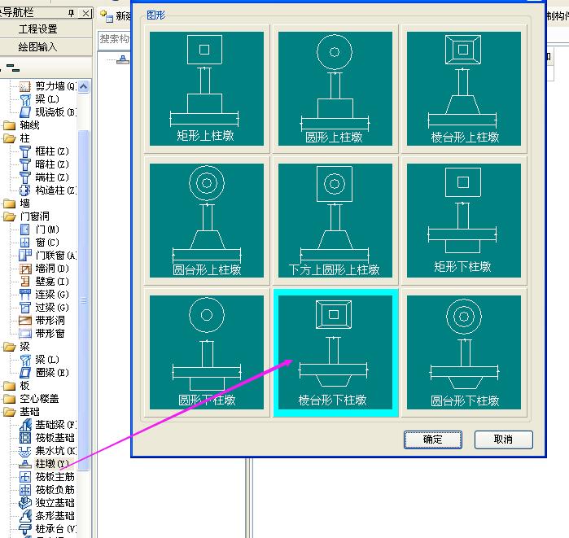Click the 现浇板 (B) icon
Viewport: 569px width, 538px height.
click(24, 112)
